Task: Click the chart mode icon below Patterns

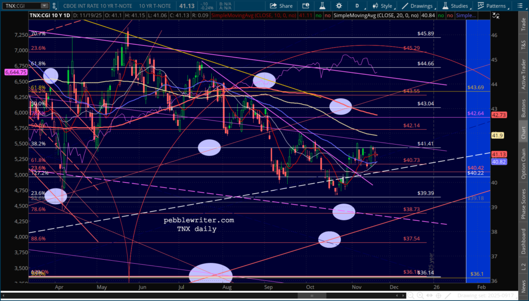Action: [496, 15]
